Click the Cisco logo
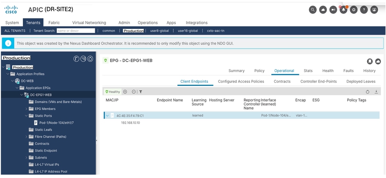Image resolution: width=386 pixels, height=178 pixels. point(11,10)
